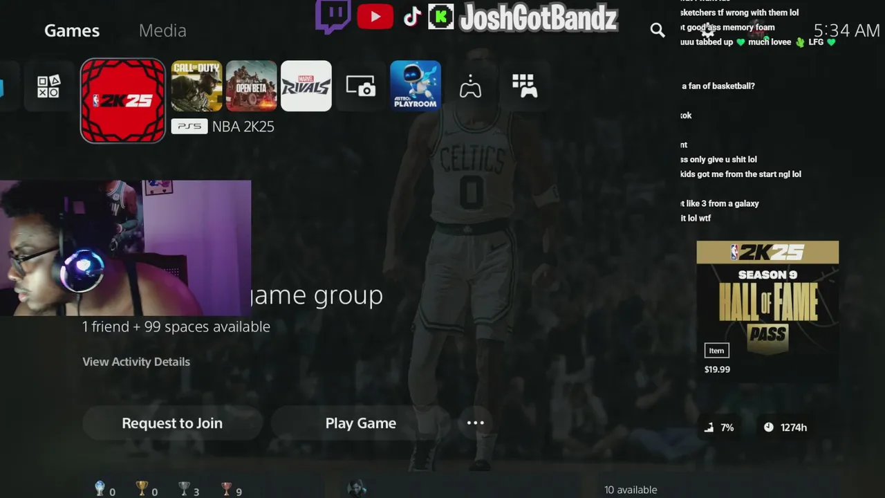
Task: Open the Remote Play controller tile
Action: (x=470, y=86)
